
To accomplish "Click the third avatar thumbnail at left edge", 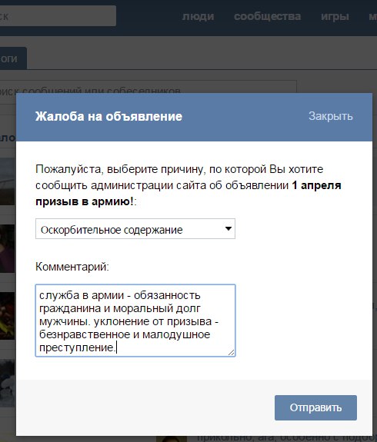I will [x=8, y=316].
